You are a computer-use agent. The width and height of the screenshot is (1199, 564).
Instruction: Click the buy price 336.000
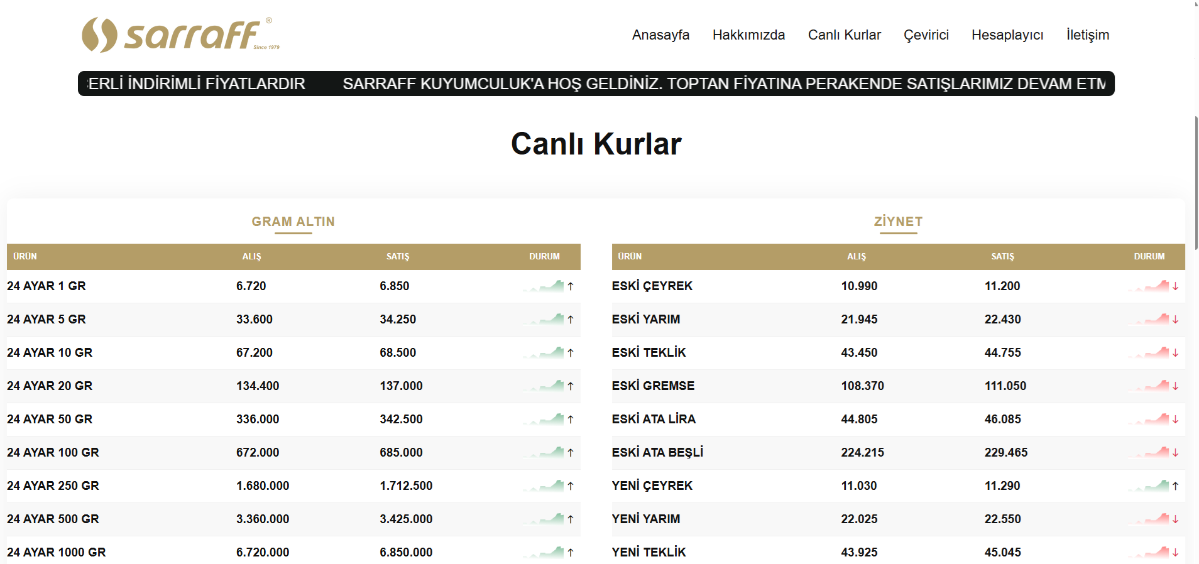pos(258,419)
